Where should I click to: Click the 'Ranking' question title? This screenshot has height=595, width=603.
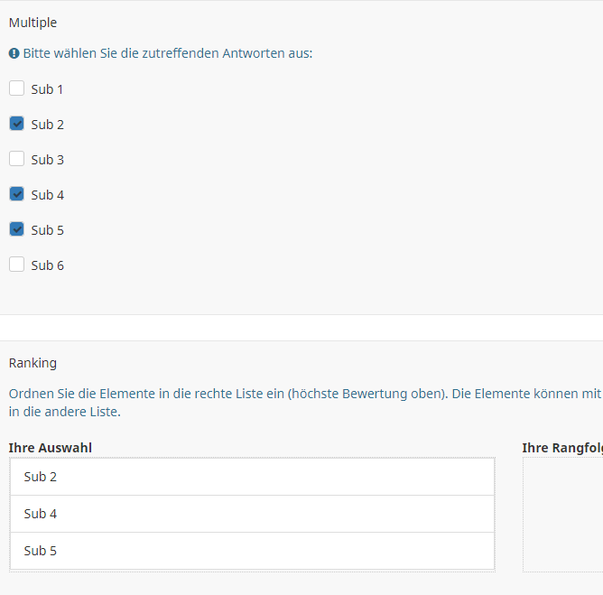32,363
